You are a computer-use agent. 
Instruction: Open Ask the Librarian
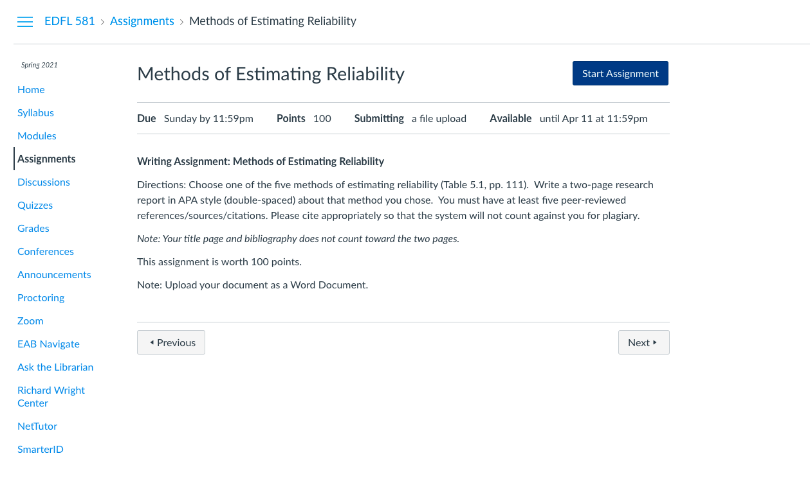(55, 367)
